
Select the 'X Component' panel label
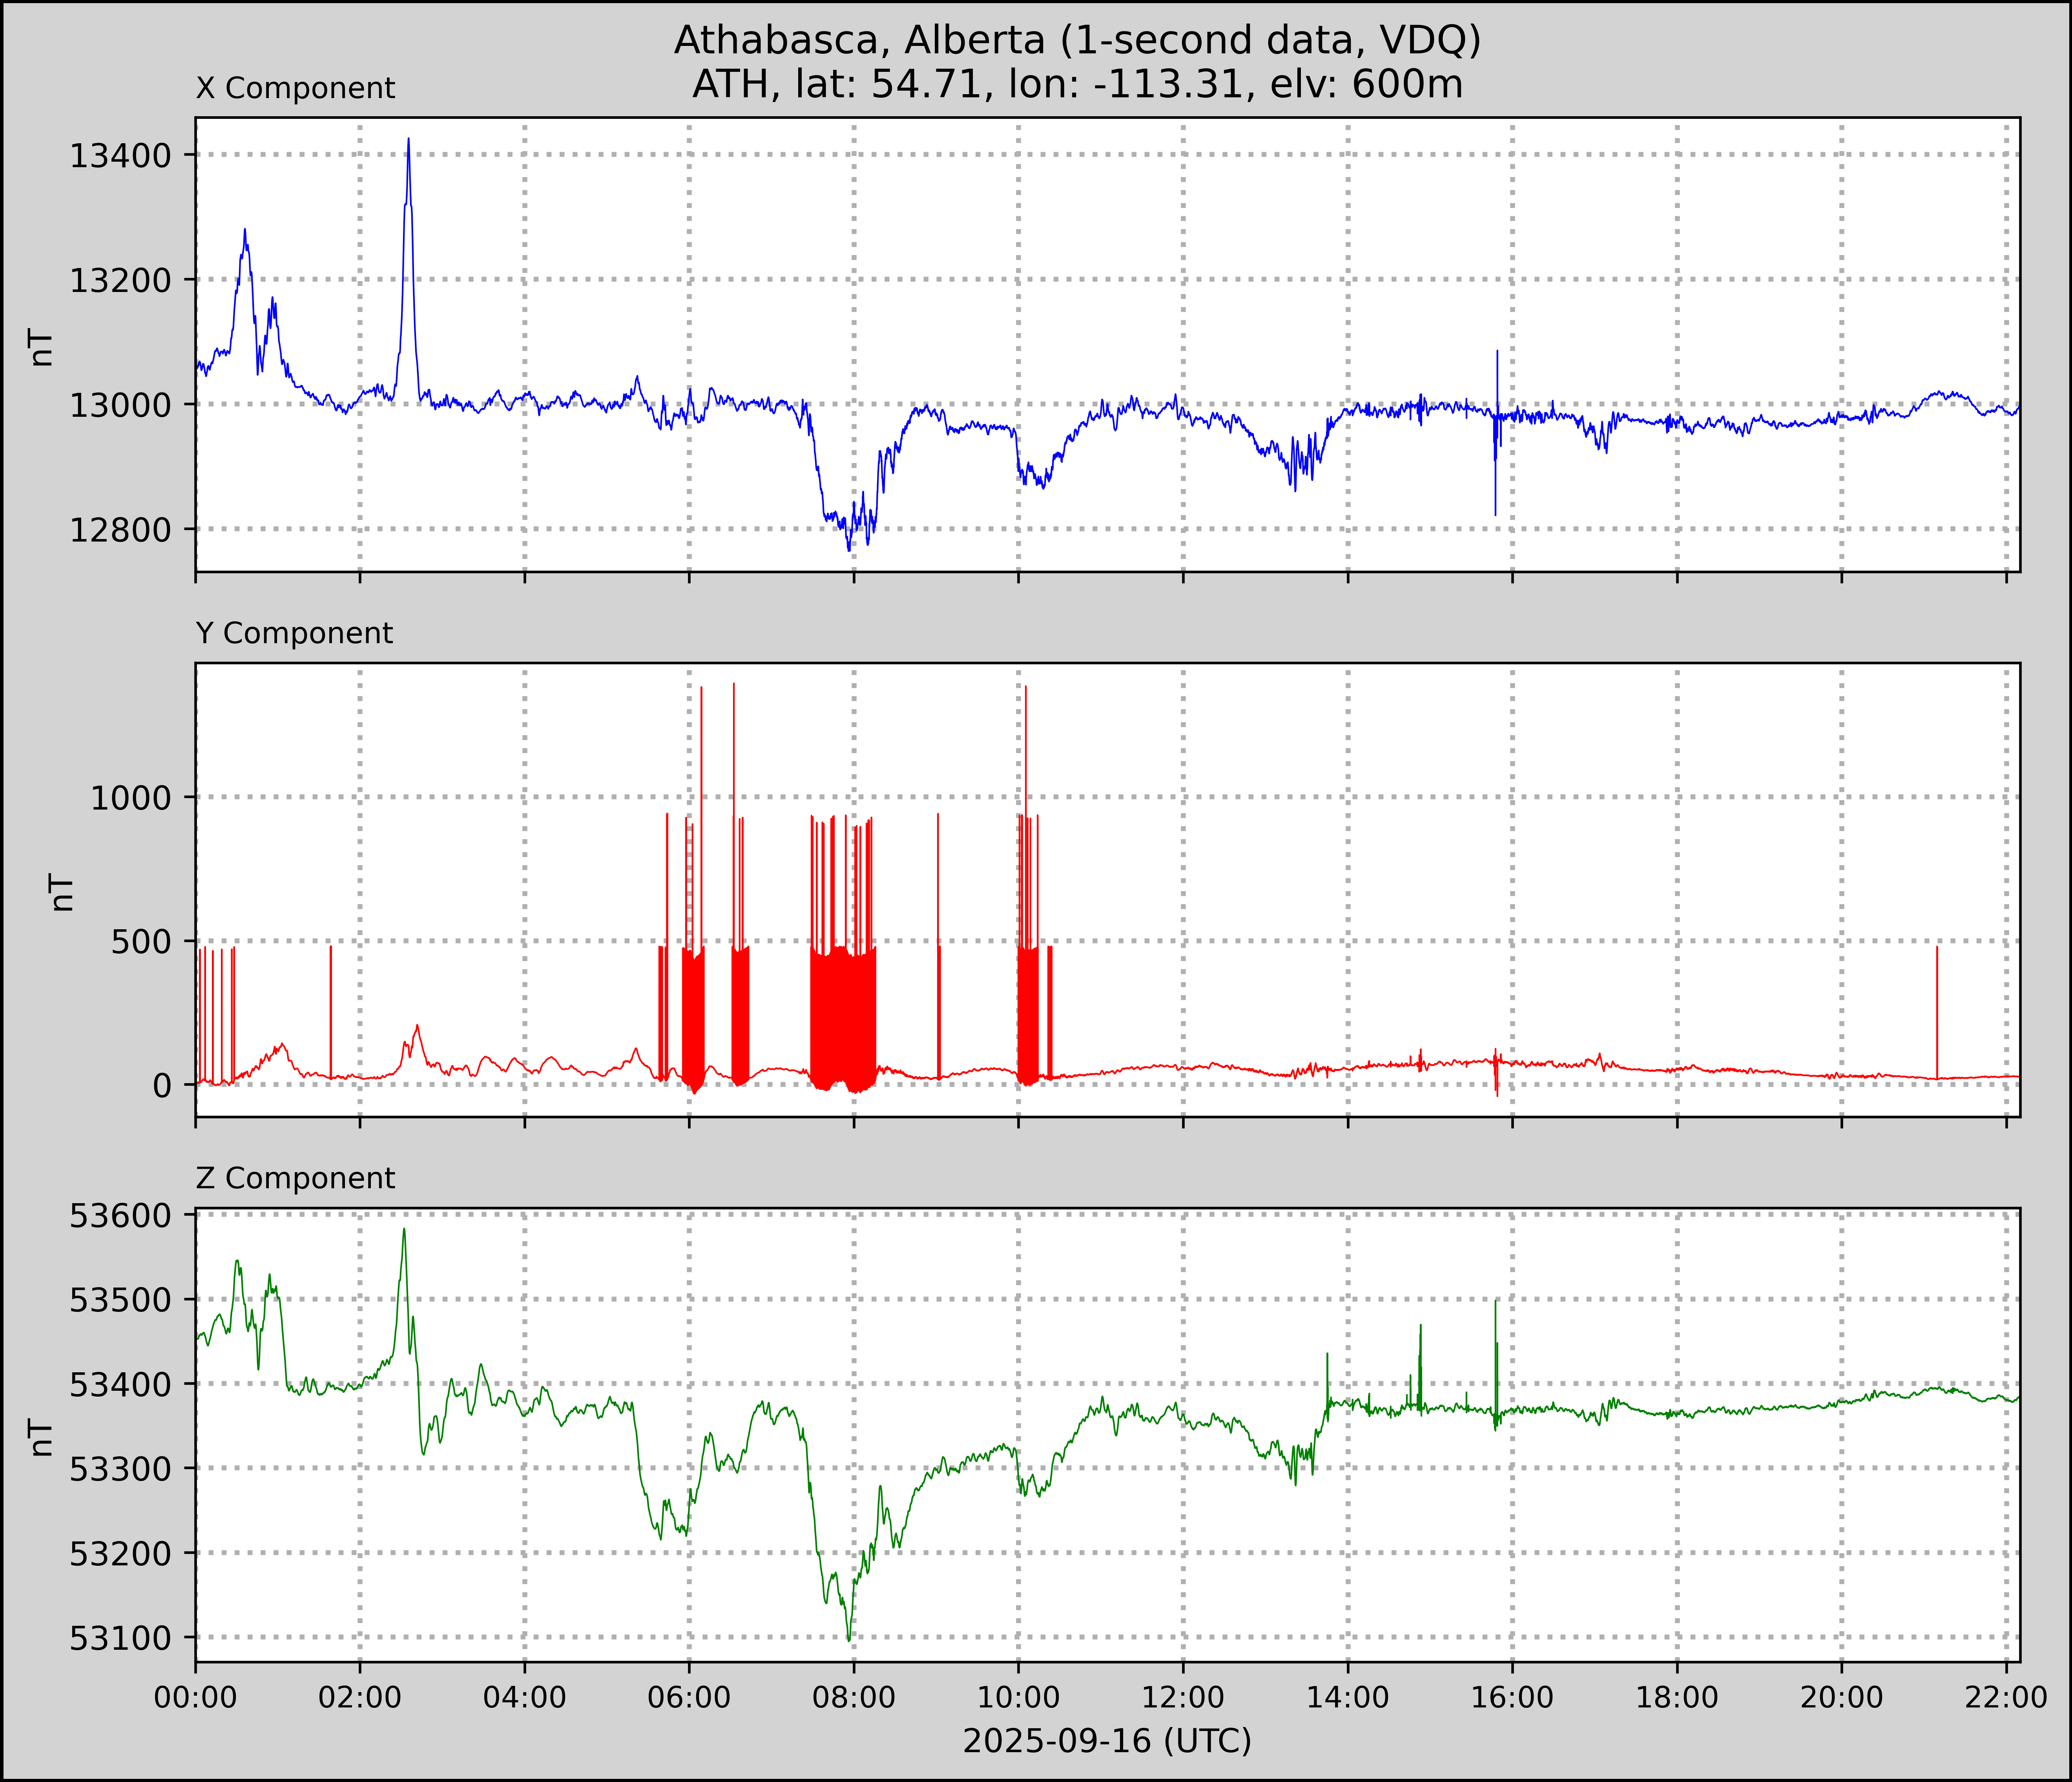pos(295,88)
